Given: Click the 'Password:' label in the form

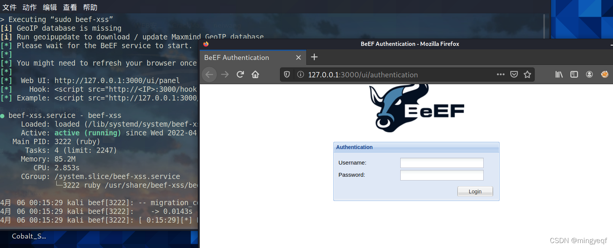Looking at the screenshot, I should tap(352, 175).
